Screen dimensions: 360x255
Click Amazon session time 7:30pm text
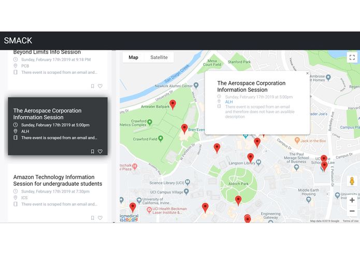[x=55, y=191]
